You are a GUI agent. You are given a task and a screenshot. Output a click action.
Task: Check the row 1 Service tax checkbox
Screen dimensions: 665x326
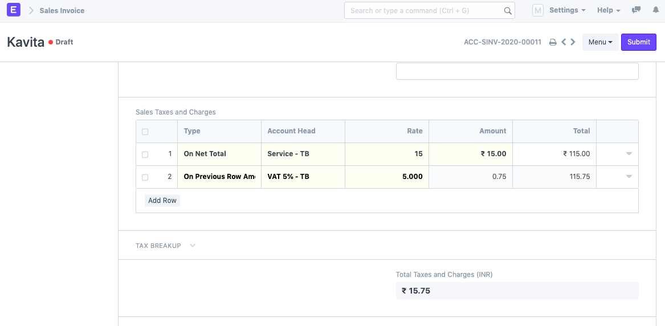pyautogui.click(x=145, y=154)
